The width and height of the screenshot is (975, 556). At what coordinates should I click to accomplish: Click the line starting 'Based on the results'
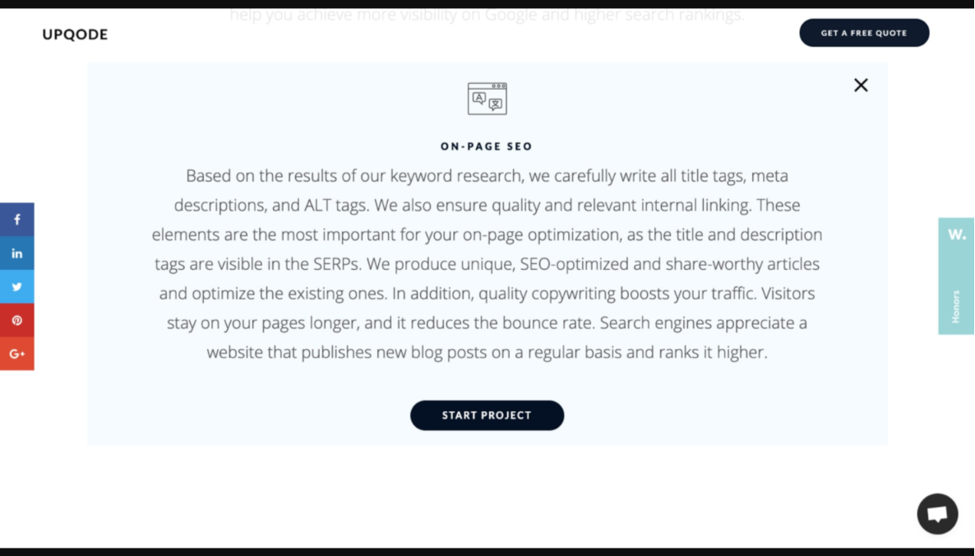(487, 176)
